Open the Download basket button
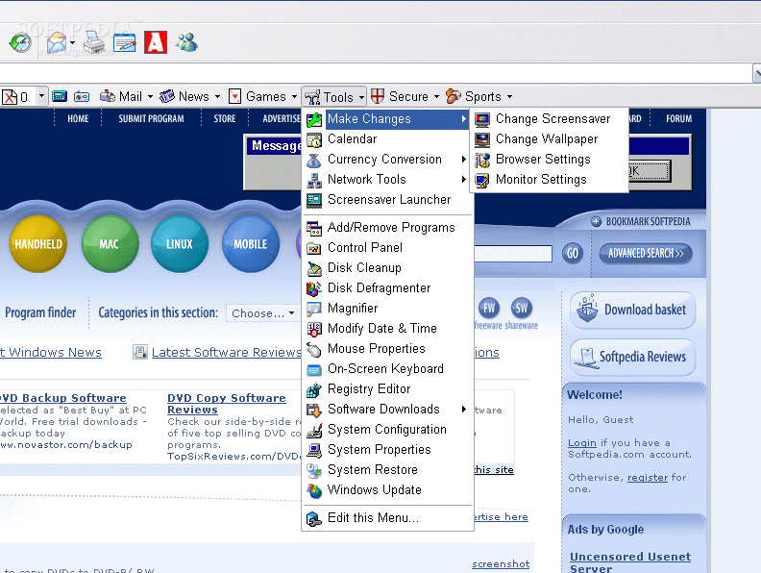This screenshot has height=573, width=761. click(x=633, y=310)
